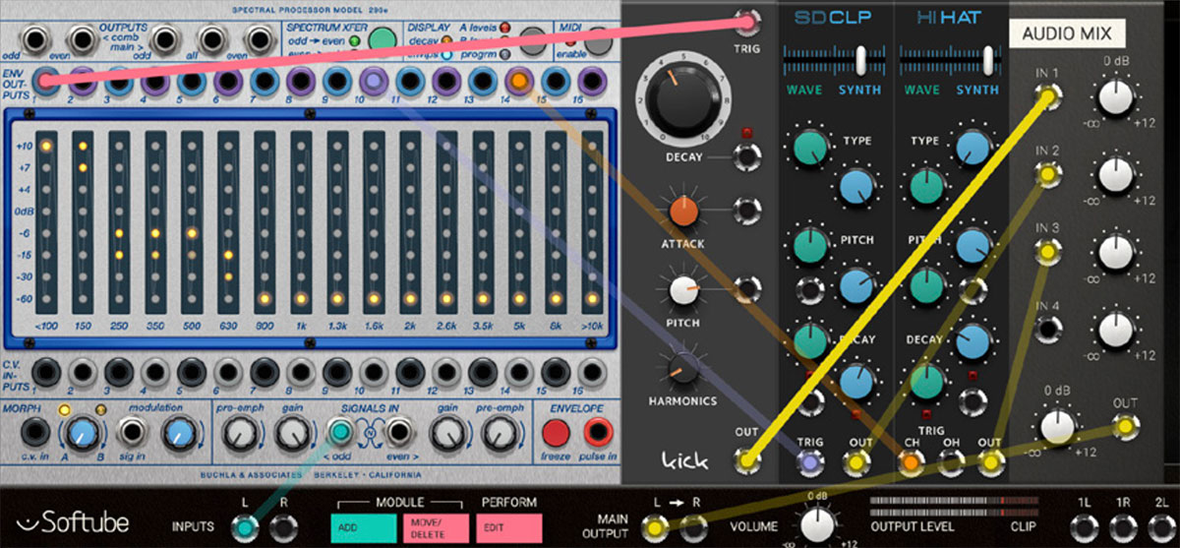
Task: Click the Audio Mix OUT jack
Action: click(x=1125, y=427)
